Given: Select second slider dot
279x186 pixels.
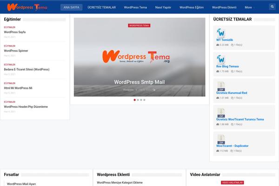Looking at the screenshot, I should 138,100.
